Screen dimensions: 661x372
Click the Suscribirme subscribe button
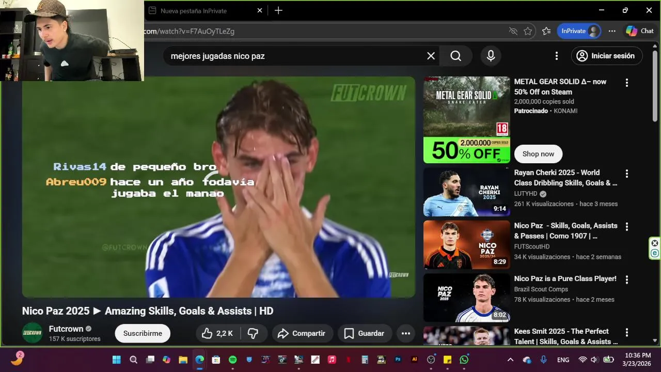point(143,333)
